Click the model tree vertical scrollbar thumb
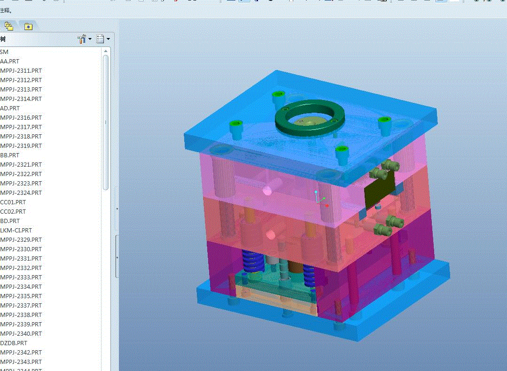 click(x=106, y=123)
